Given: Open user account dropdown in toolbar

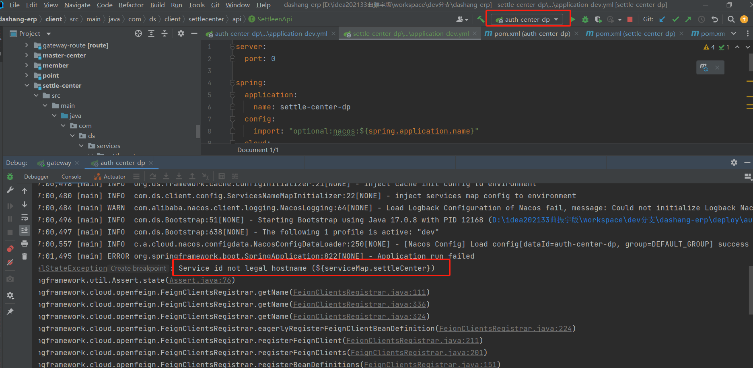Looking at the screenshot, I should click(x=462, y=19).
